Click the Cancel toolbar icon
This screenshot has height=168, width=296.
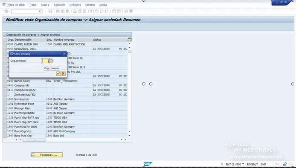click(67, 11)
